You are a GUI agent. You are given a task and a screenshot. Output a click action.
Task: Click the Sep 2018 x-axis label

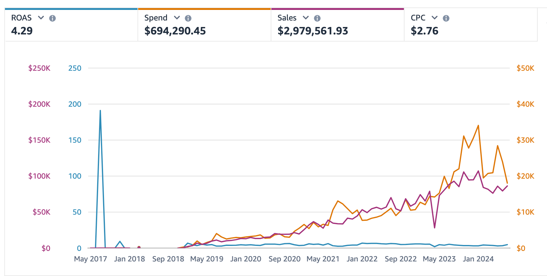[x=168, y=259]
